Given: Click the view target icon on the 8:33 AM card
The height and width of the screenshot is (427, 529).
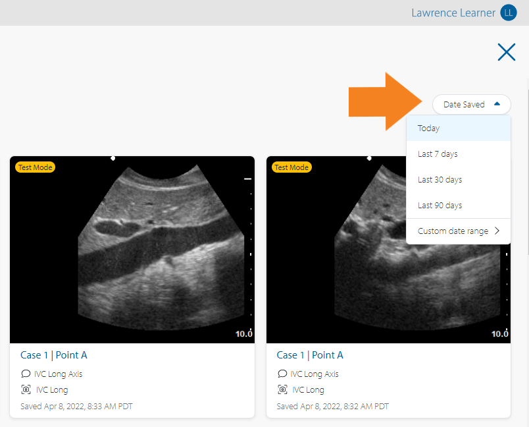Looking at the screenshot, I should click(26, 389).
